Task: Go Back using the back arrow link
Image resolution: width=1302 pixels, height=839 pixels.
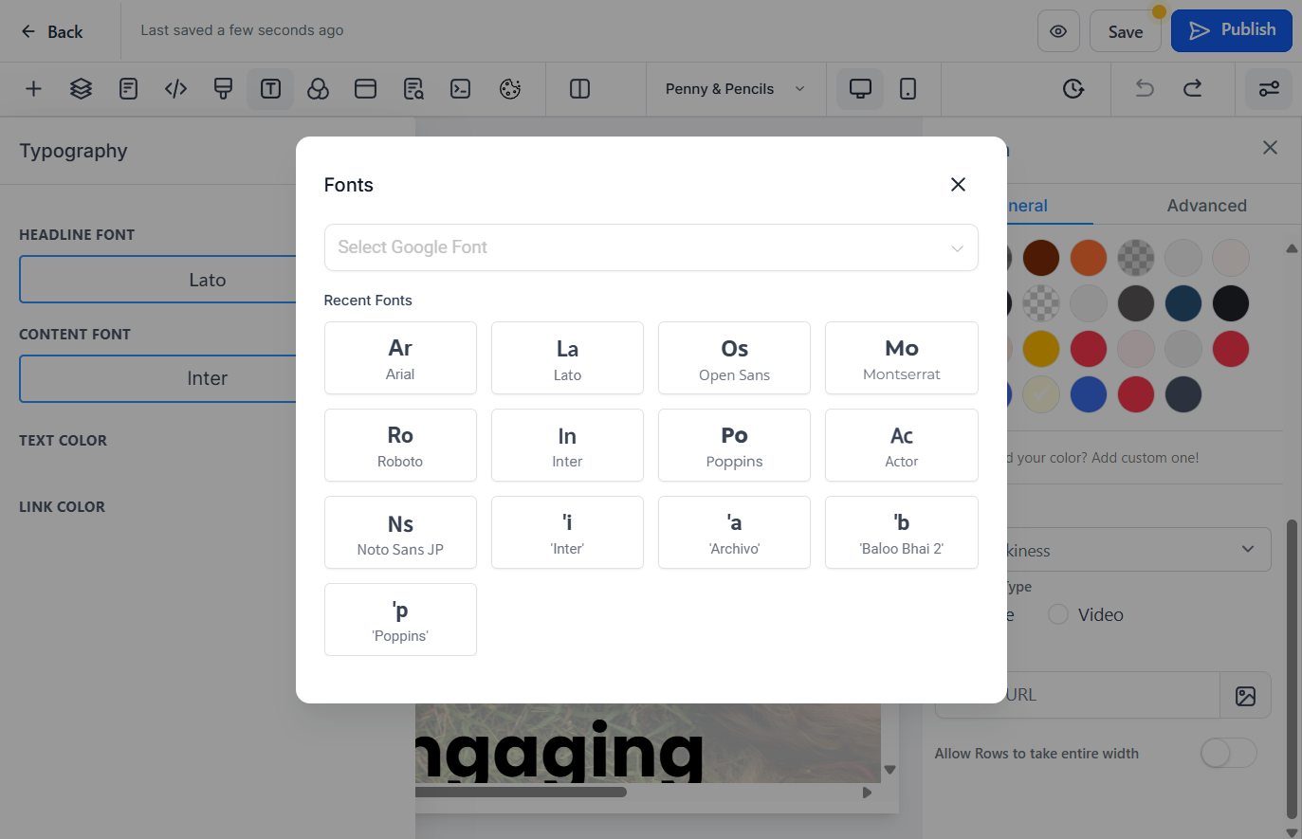Action: 52,31
